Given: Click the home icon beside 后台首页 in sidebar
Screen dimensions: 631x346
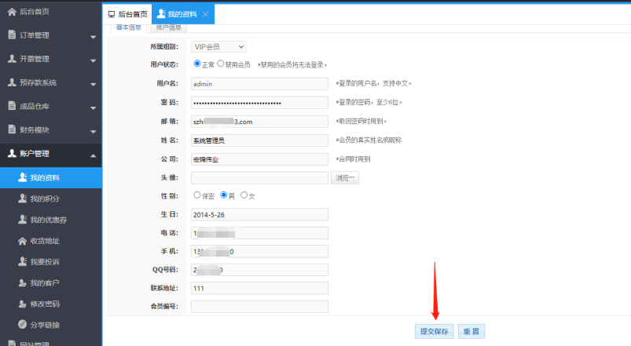Looking at the screenshot, I should point(12,11).
